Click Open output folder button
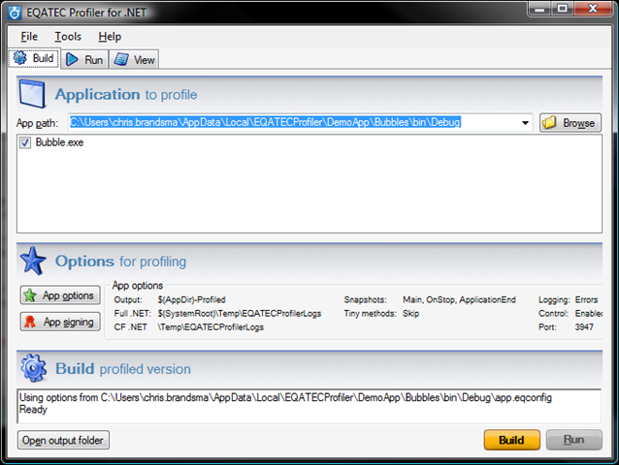 (x=63, y=440)
